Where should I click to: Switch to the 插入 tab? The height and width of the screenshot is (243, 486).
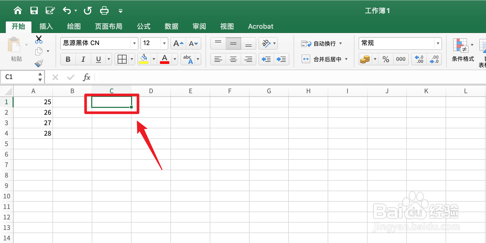tap(46, 26)
